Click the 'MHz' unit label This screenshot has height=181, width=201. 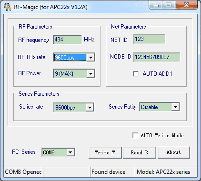[x=89, y=40]
